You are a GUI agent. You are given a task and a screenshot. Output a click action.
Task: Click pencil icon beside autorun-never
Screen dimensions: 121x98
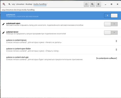4,33
